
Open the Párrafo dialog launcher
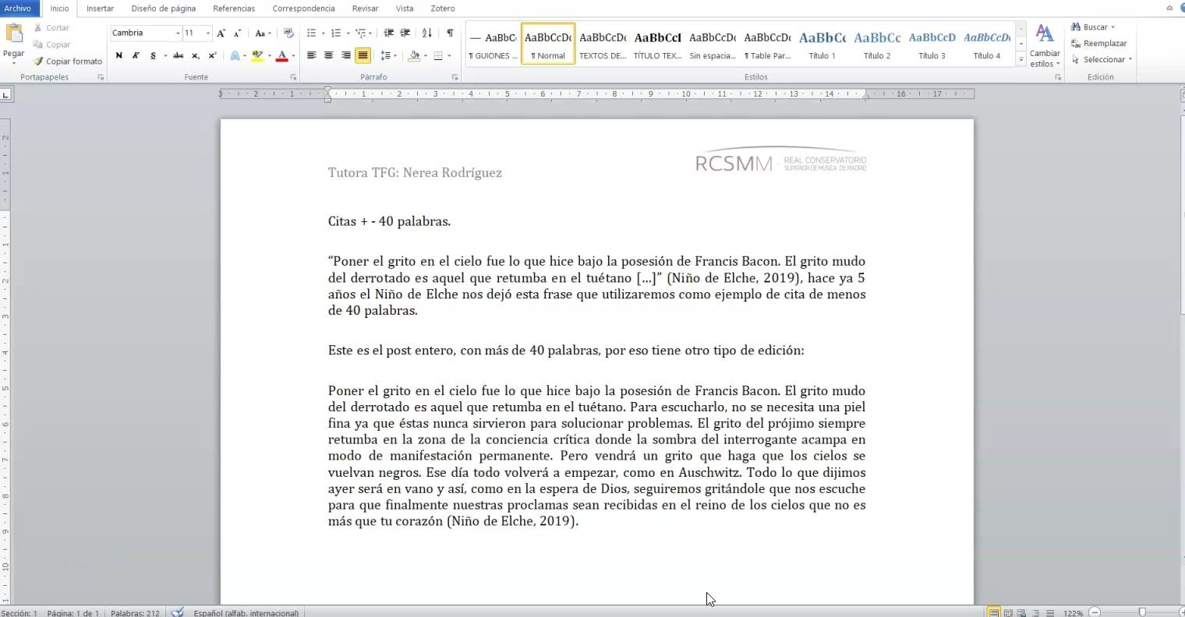click(x=455, y=78)
